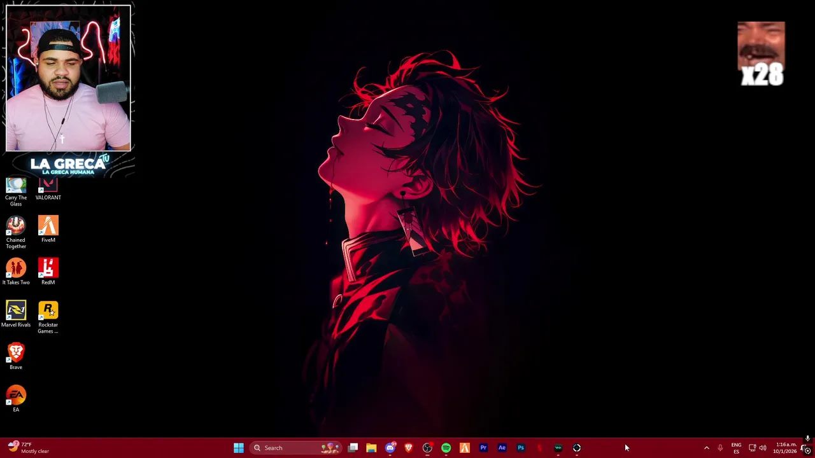This screenshot has height=458, width=815.
Task: Open Discord from the taskbar
Action: tap(390, 448)
